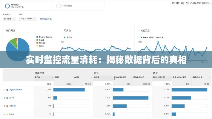Click the 转化次数 chart title

145,31
